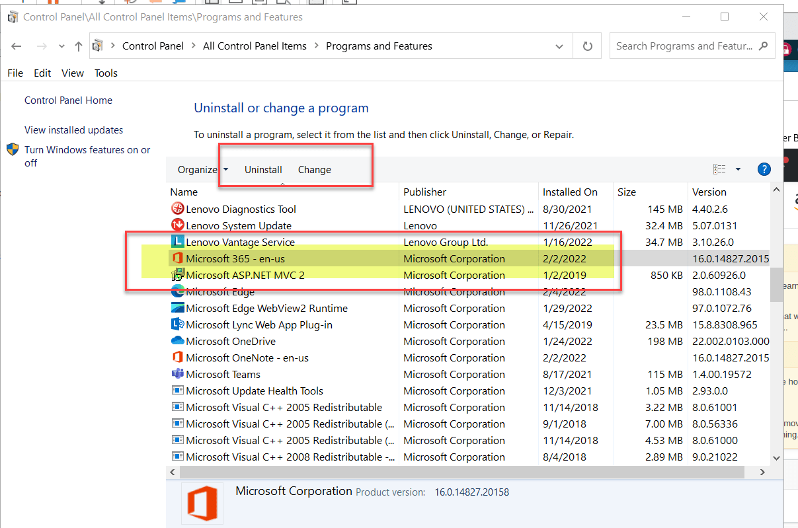
Task: Select Microsoft Update Health Tools row
Action: (469, 391)
